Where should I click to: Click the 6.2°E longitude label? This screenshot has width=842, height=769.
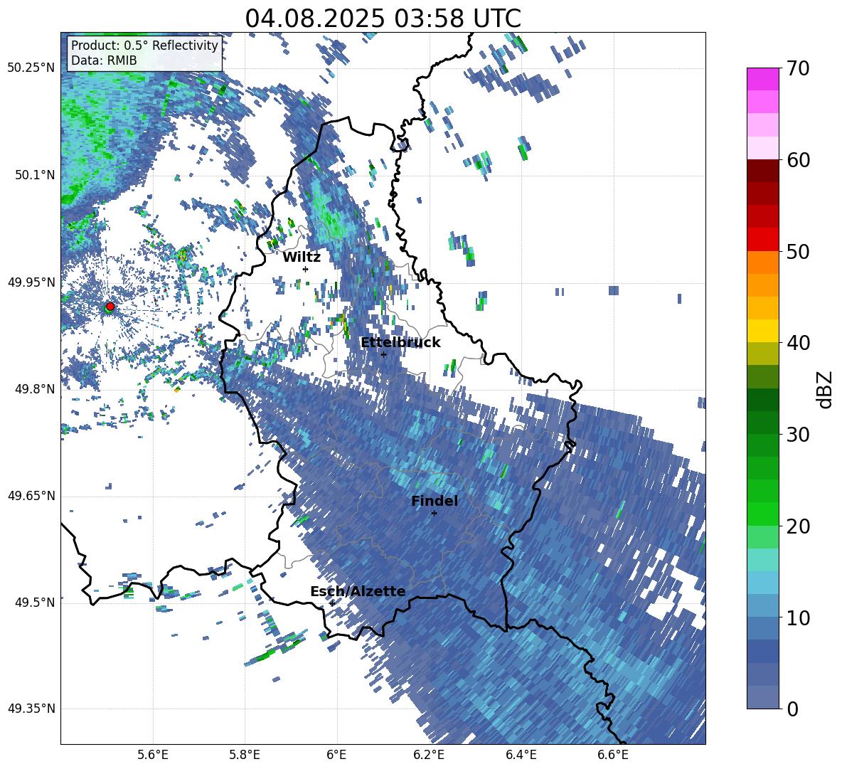429,755
